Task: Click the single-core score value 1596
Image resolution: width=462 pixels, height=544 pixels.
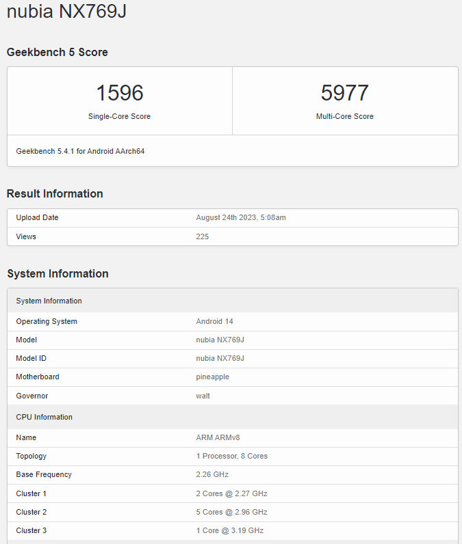Action: click(119, 93)
